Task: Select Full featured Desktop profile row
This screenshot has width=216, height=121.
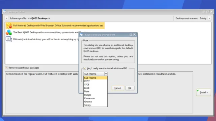Action: [x=55, y=26]
